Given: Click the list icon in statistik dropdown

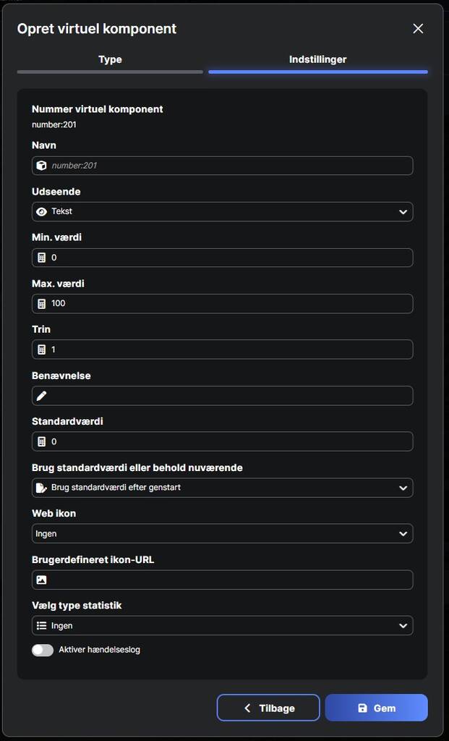Looking at the screenshot, I should (41, 625).
